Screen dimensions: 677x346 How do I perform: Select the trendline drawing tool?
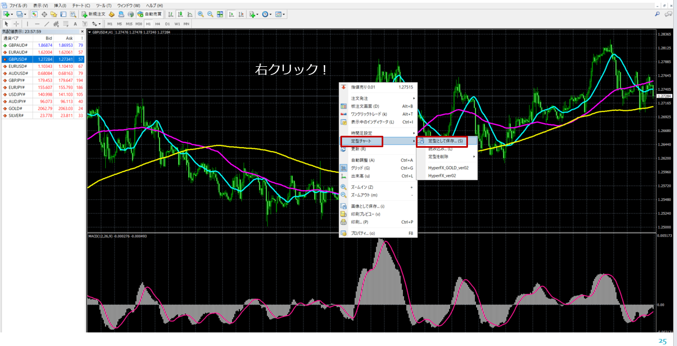point(47,24)
